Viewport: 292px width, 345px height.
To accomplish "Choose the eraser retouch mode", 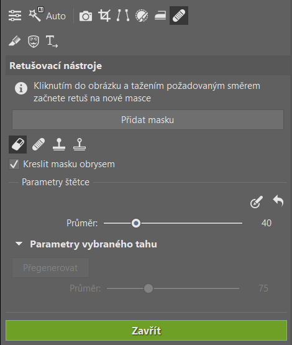I will (18, 145).
